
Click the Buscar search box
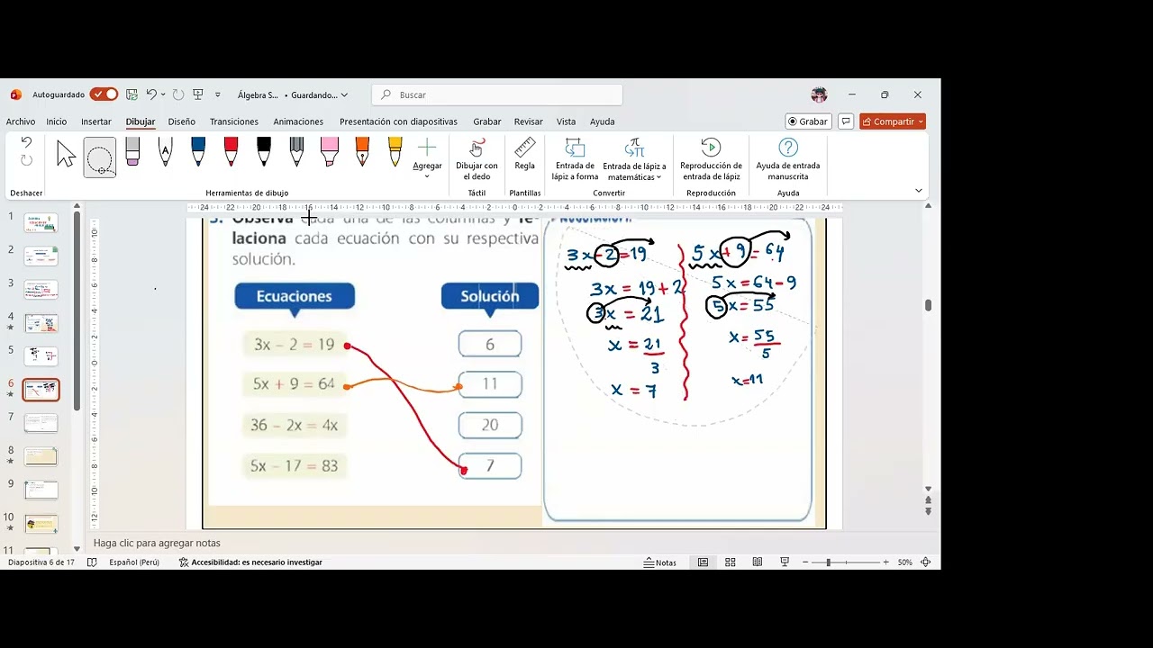click(497, 94)
